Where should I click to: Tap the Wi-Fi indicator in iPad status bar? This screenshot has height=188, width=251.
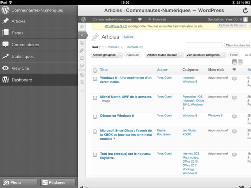point(11,2)
